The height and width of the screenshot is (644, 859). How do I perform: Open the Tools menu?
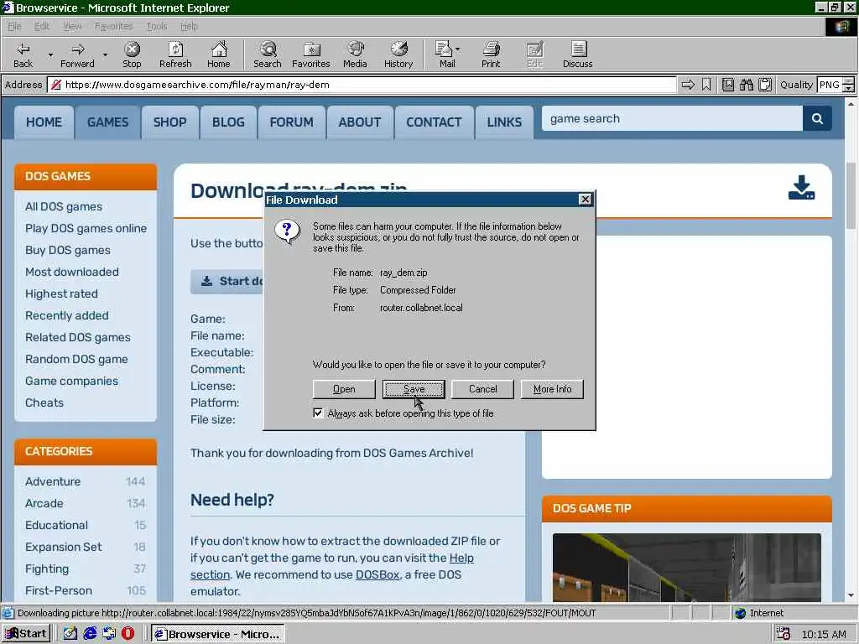157,26
